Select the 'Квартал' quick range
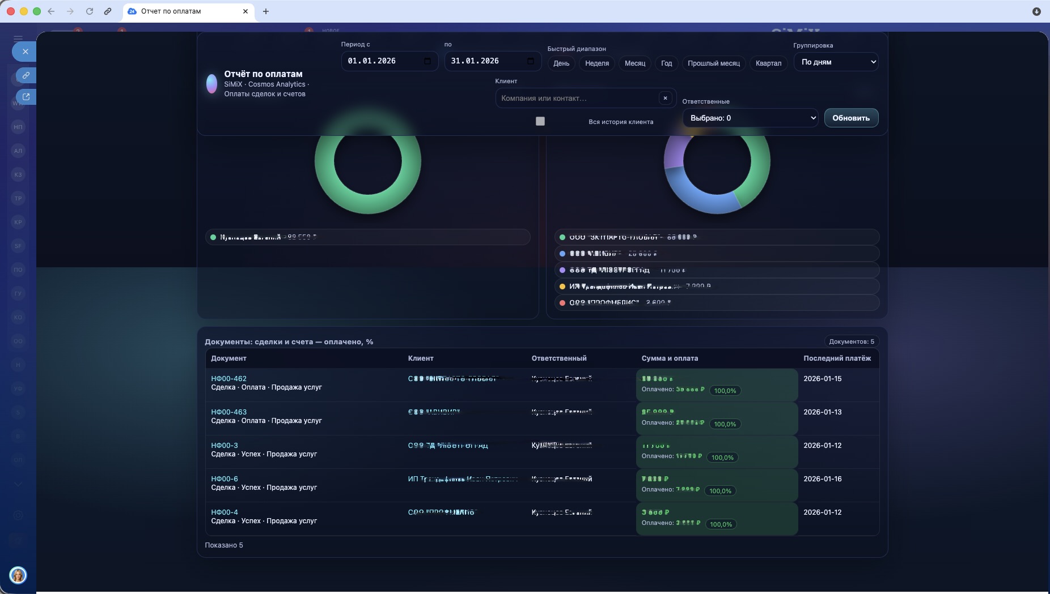Image resolution: width=1050 pixels, height=594 pixels. 768,63
